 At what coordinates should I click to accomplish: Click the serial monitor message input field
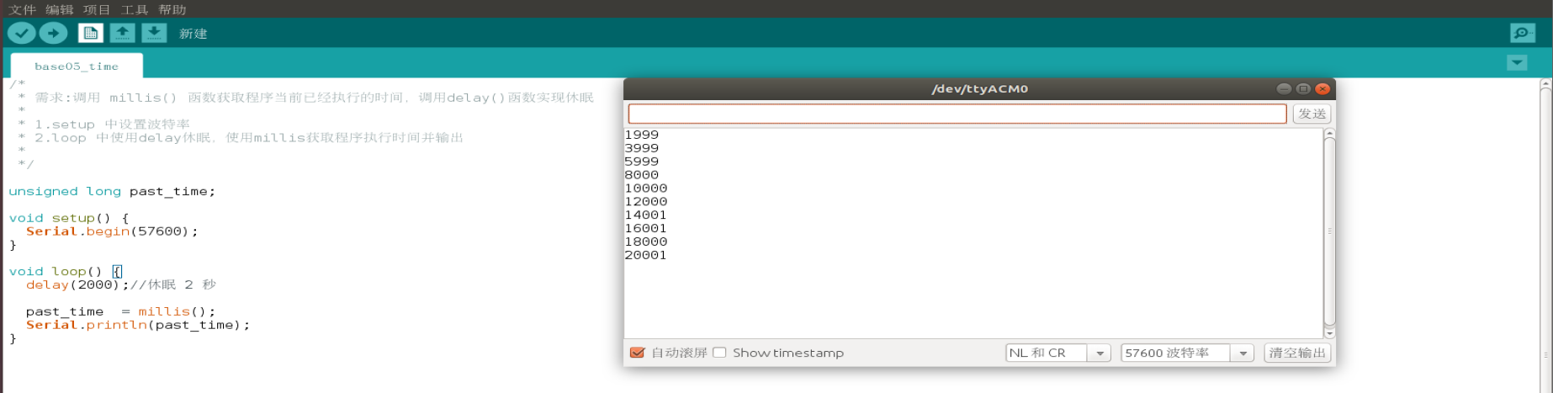point(957,114)
